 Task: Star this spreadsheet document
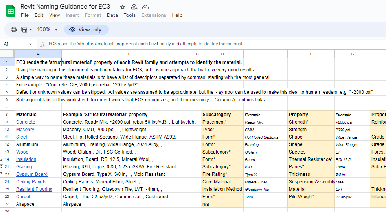[x=123, y=7]
